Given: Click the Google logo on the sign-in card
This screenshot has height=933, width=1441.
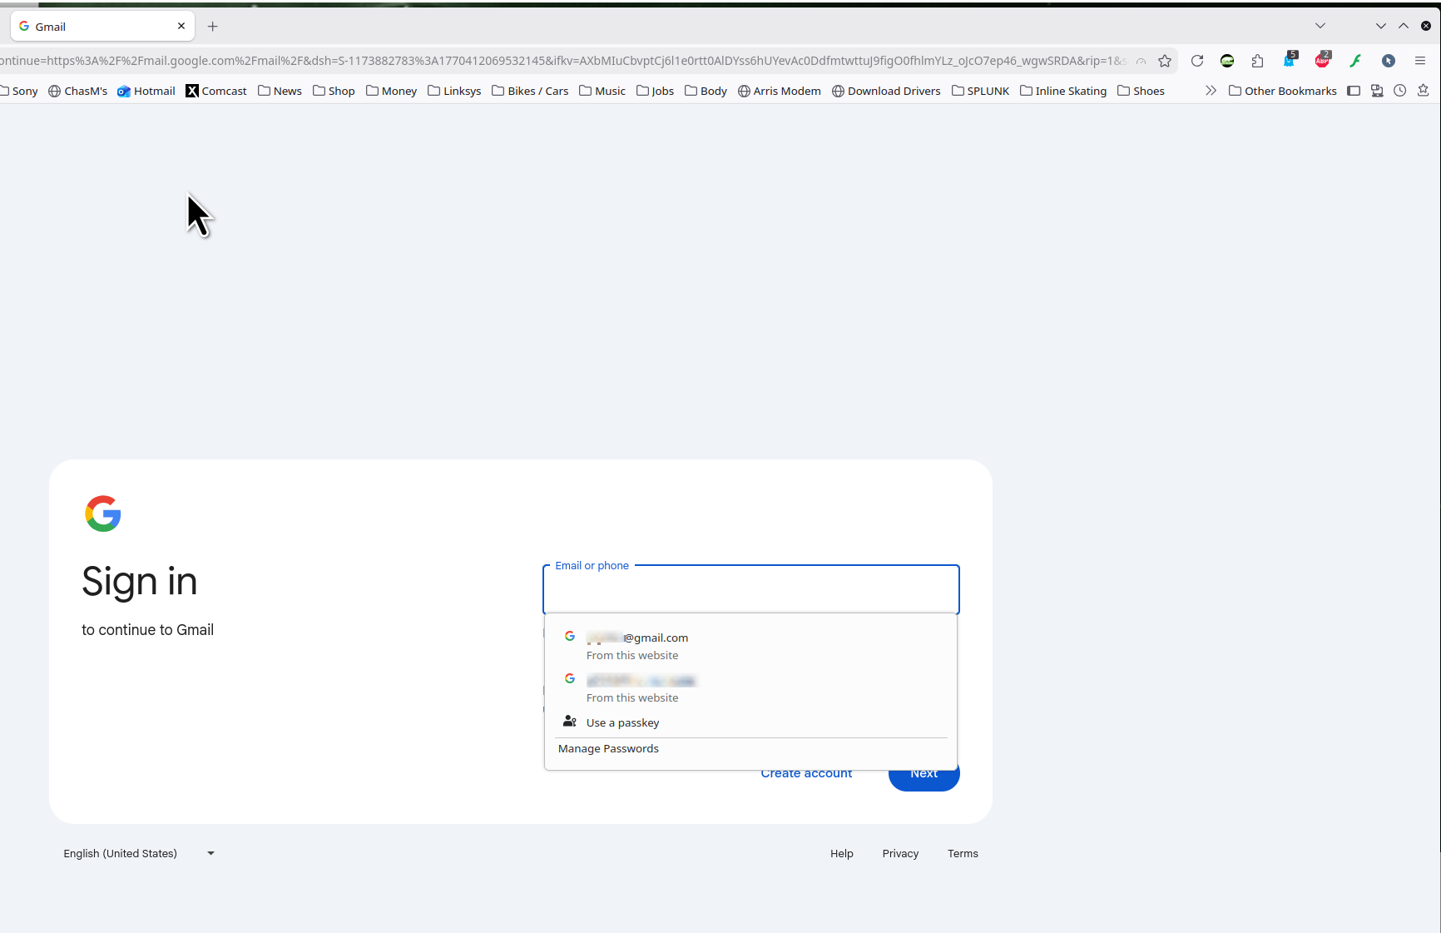Looking at the screenshot, I should coord(103,514).
